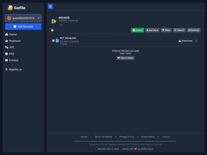Viewport: 207px width, 155px height.
Task: Click the Search button
Action: [179, 30]
